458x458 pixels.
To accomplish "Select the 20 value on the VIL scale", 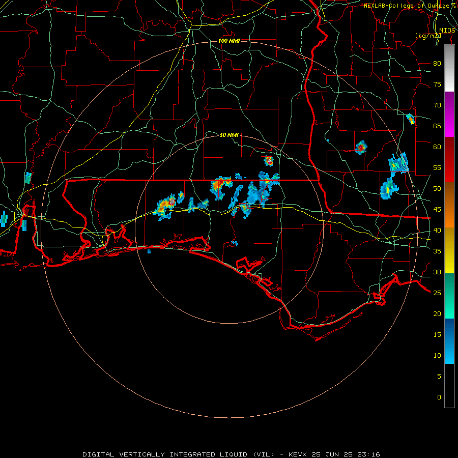I will coord(437,313).
